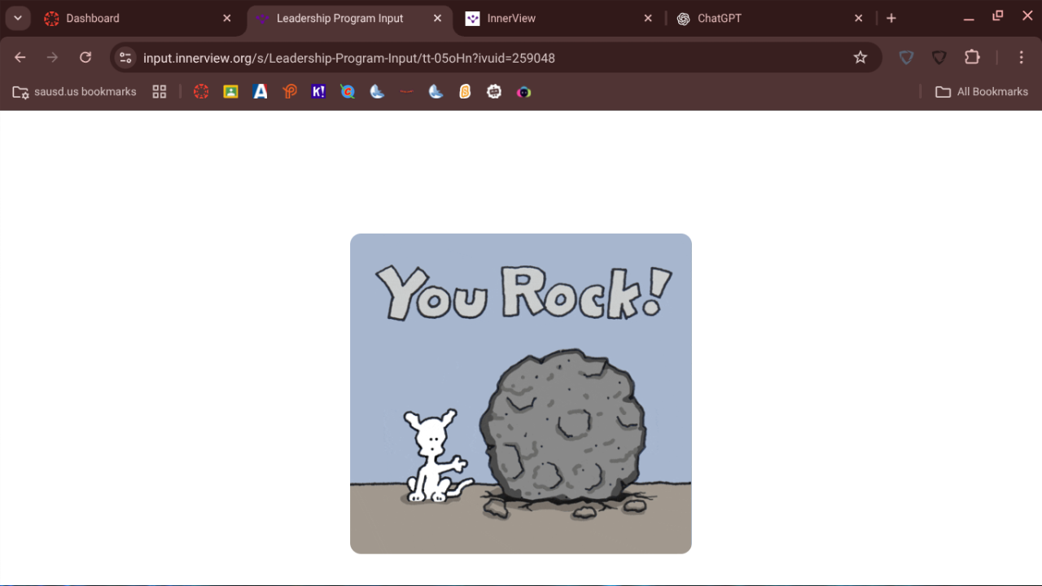Minimize the browser window
Screen dimensions: 1042x586
(969, 18)
